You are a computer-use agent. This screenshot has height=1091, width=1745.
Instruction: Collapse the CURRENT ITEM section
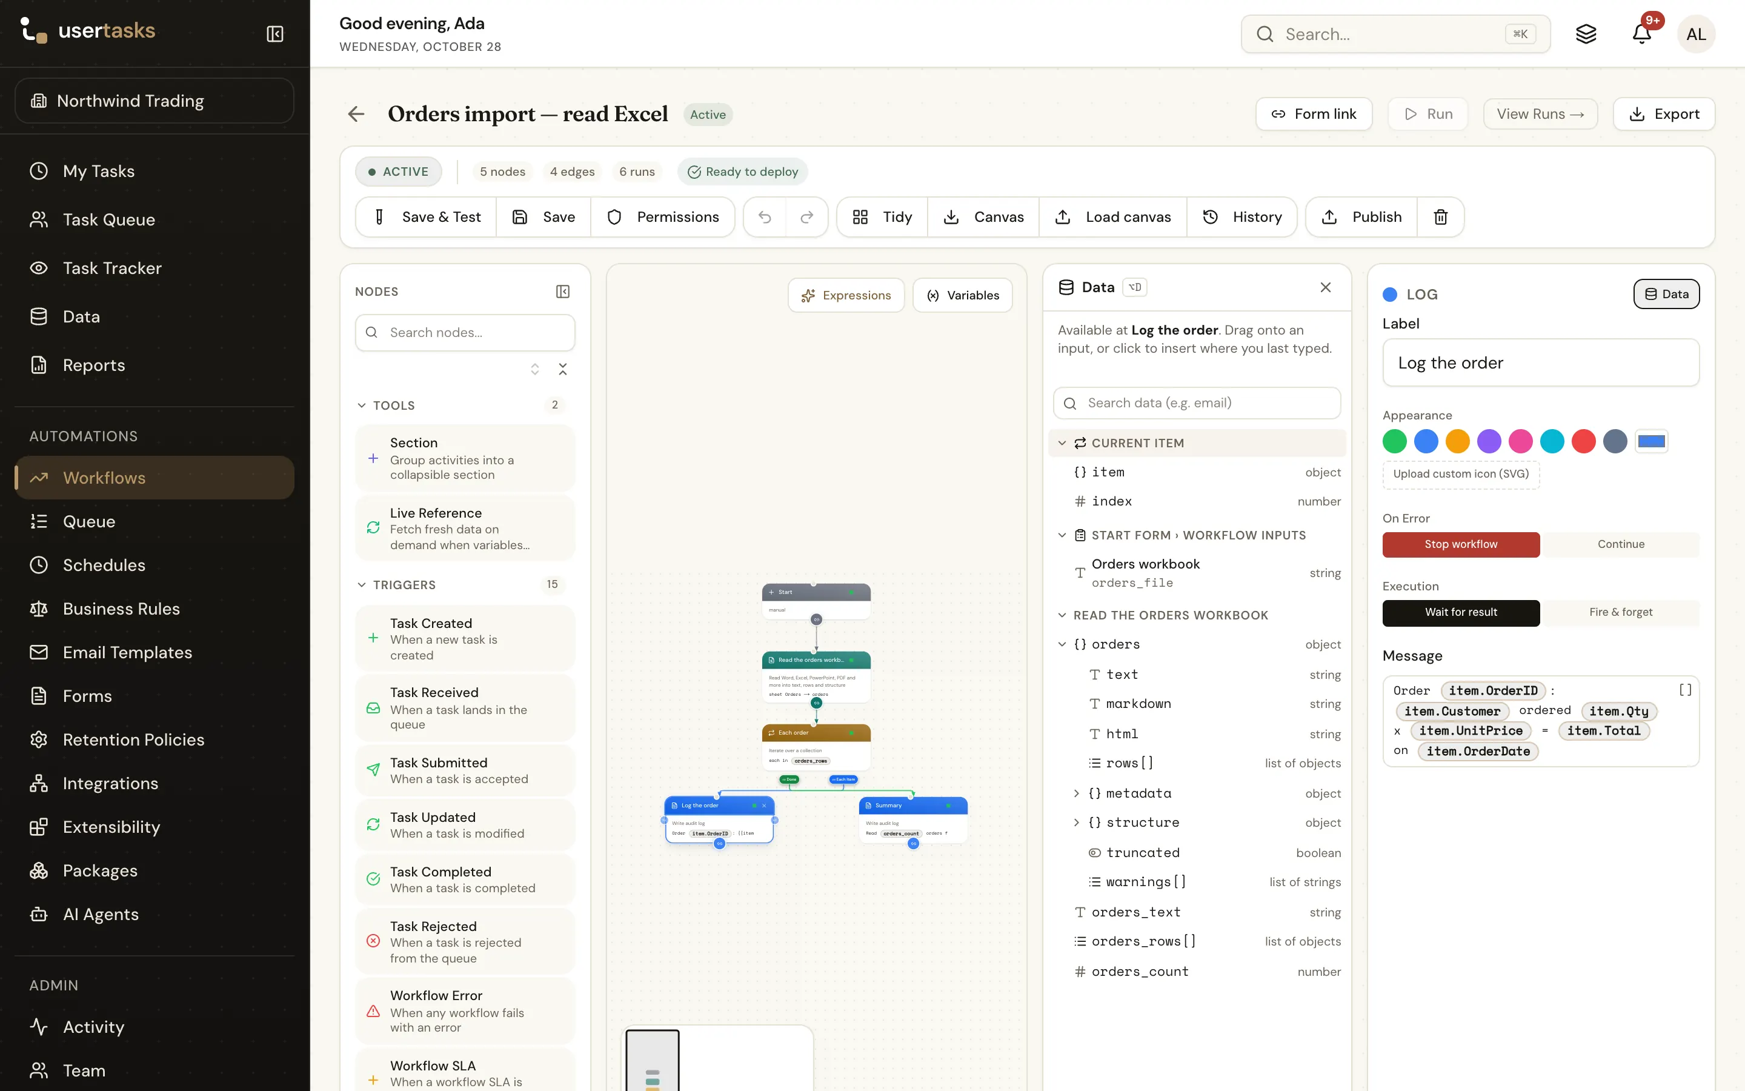[1062, 443]
